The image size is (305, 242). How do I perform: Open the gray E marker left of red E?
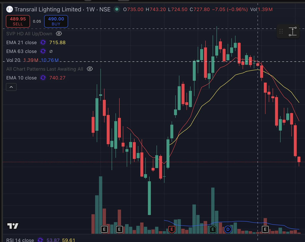(x=119, y=229)
